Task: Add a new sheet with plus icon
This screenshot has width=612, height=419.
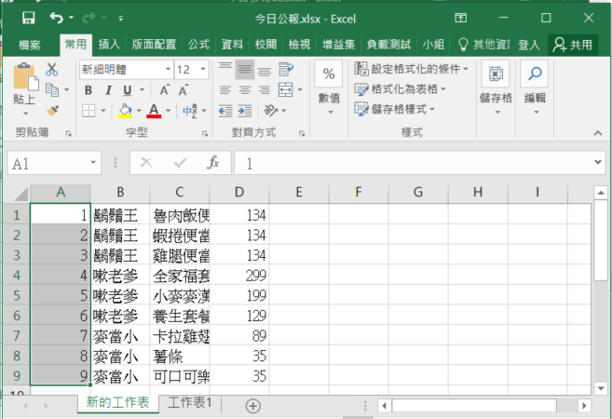Action: pyautogui.click(x=253, y=406)
